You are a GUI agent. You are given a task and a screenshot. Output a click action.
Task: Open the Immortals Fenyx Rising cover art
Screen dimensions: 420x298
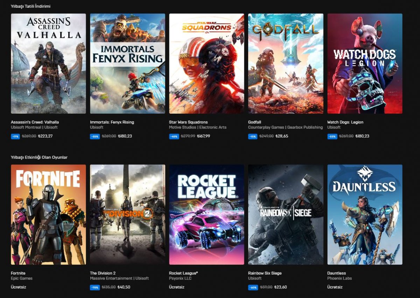coord(127,64)
